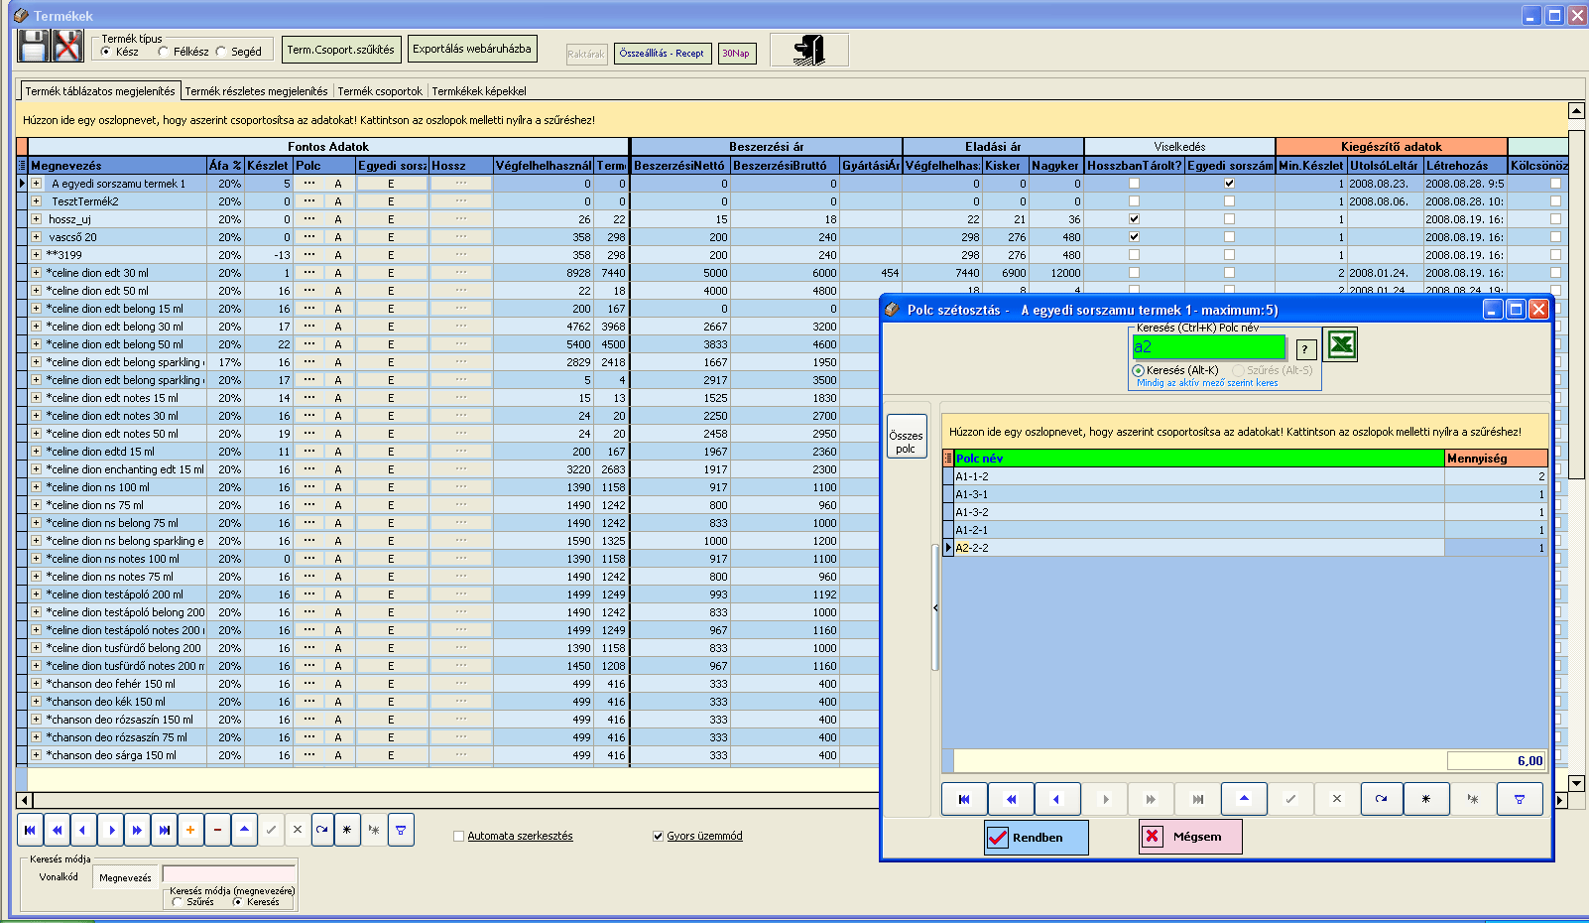This screenshot has width=1589, height=923.
Task: Click the Termékek grid vertical scrollbar down arrow
Action: (x=1576, y=783)
